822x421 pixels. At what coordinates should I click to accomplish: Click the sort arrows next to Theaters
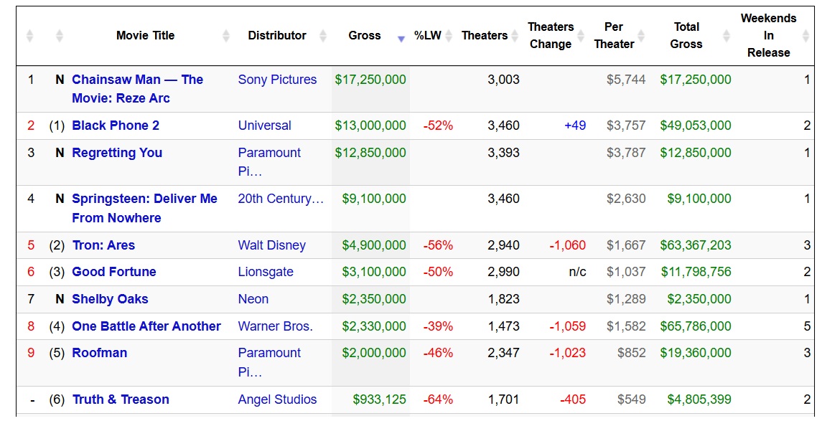[514, 36]
